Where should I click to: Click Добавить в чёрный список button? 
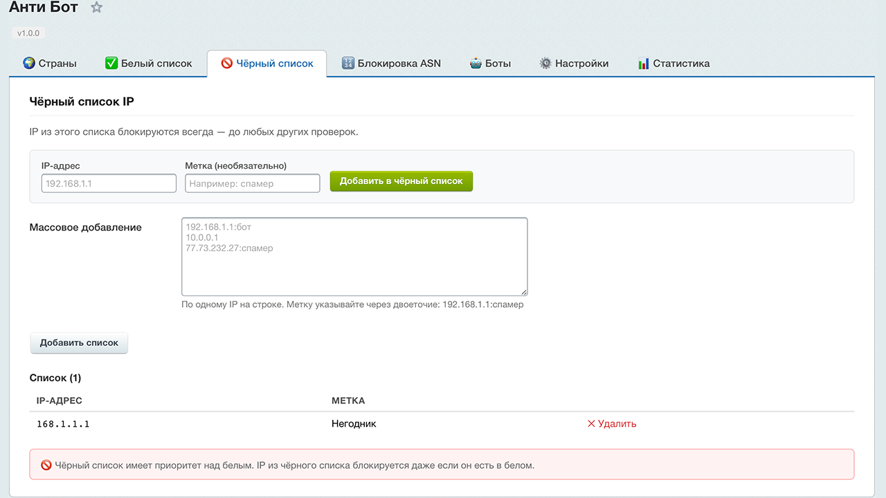(x=401, y=181)
